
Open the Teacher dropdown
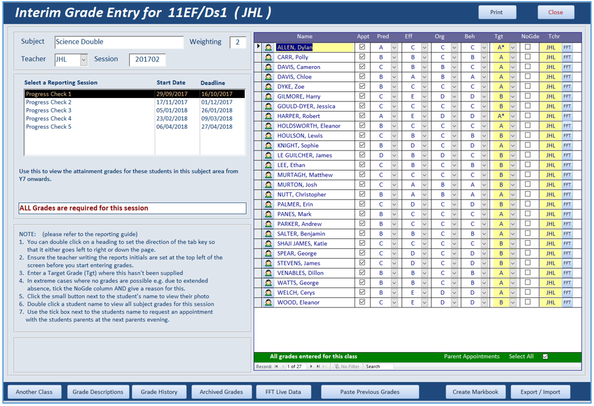(x=84, y=60)
